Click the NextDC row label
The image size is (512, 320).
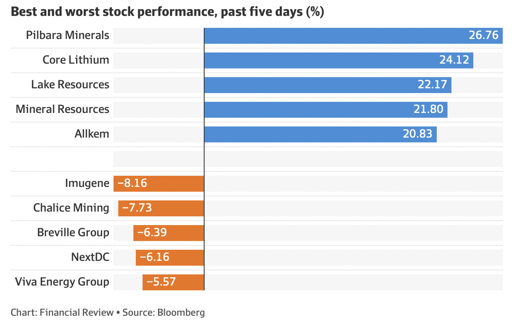click(x=90, y=257)
